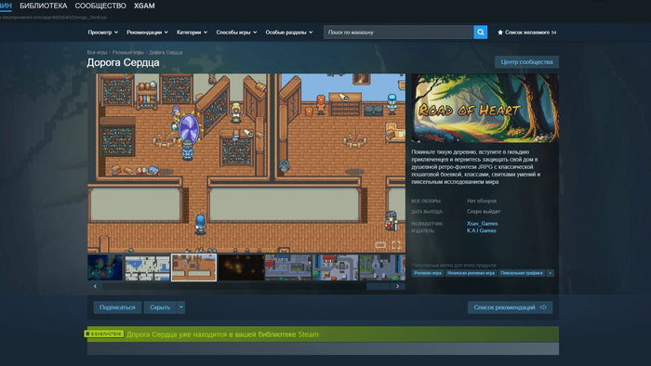Click the thumbnail strip scrollbar handle

[x=378, y=286]
